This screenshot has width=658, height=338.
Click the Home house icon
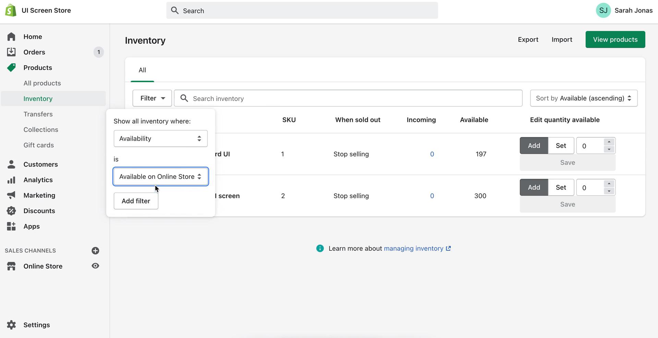pyautogui.click(x=11, y=37)
